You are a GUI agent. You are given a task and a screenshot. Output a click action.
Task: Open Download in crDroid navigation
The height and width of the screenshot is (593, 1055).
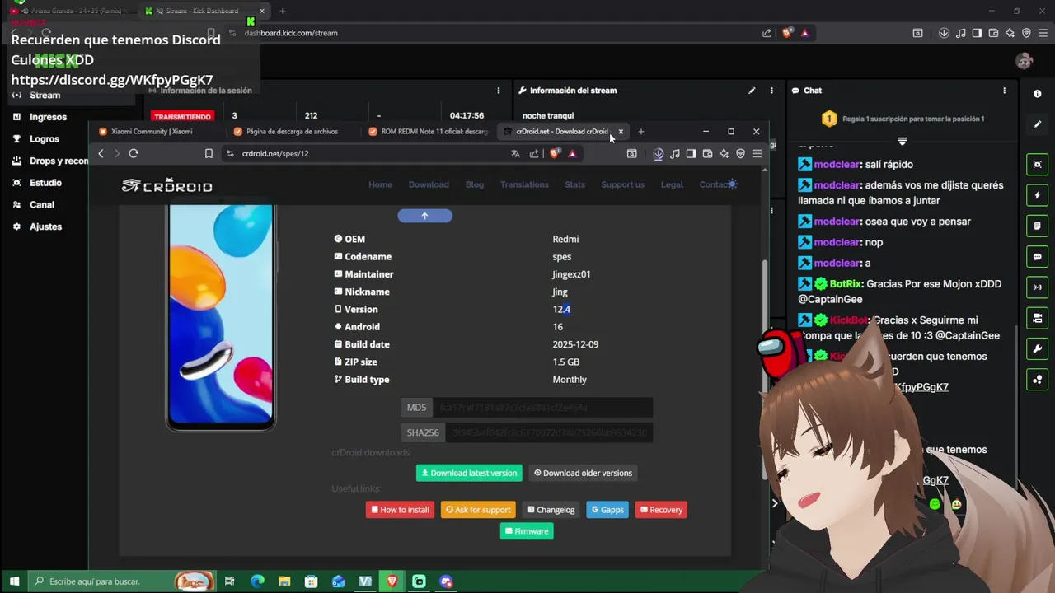tap(429, 184)
